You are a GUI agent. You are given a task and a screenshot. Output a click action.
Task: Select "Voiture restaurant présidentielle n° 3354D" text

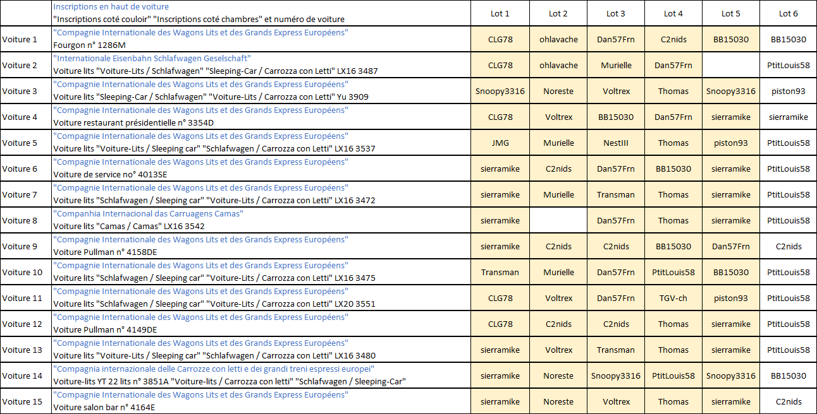133,123
